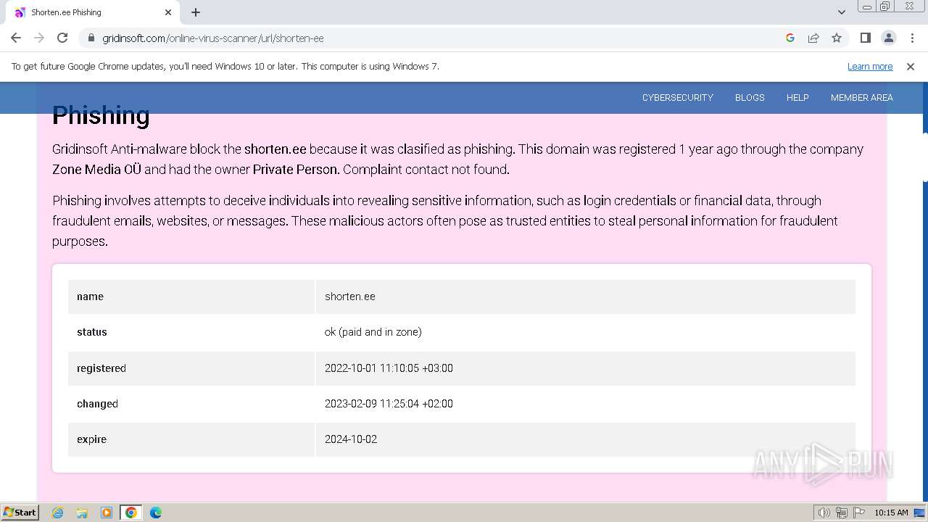Click the site lock icon
Screen dimensions: 928x522
coord(91,38)
